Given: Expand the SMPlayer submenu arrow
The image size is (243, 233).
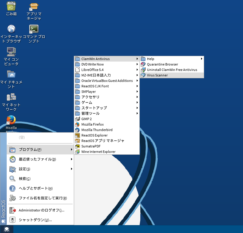Looking at the screenshot, I should pos(137,92).
